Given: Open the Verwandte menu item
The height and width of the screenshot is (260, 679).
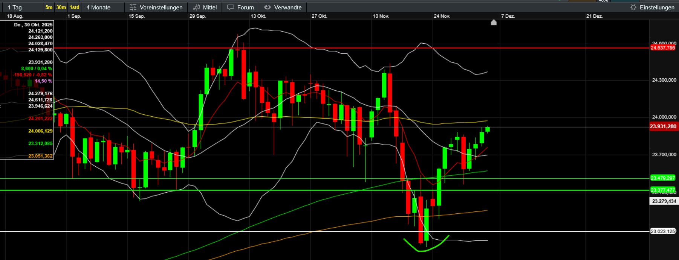Looking at the screenshot, I should tap(283, 7).
